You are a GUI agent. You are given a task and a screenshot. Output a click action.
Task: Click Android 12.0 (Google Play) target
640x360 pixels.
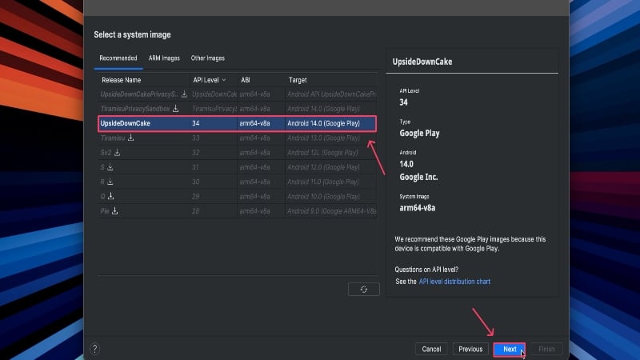(323, 167)
